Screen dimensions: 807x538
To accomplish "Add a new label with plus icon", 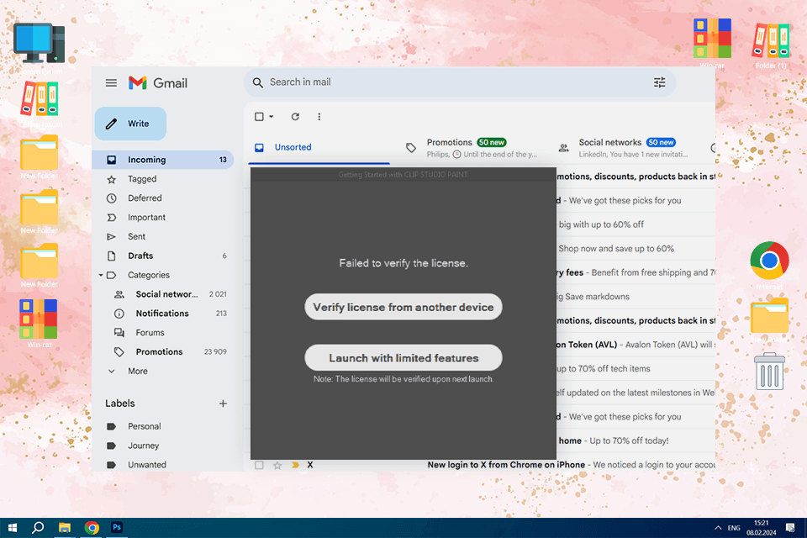I will 223,403.
